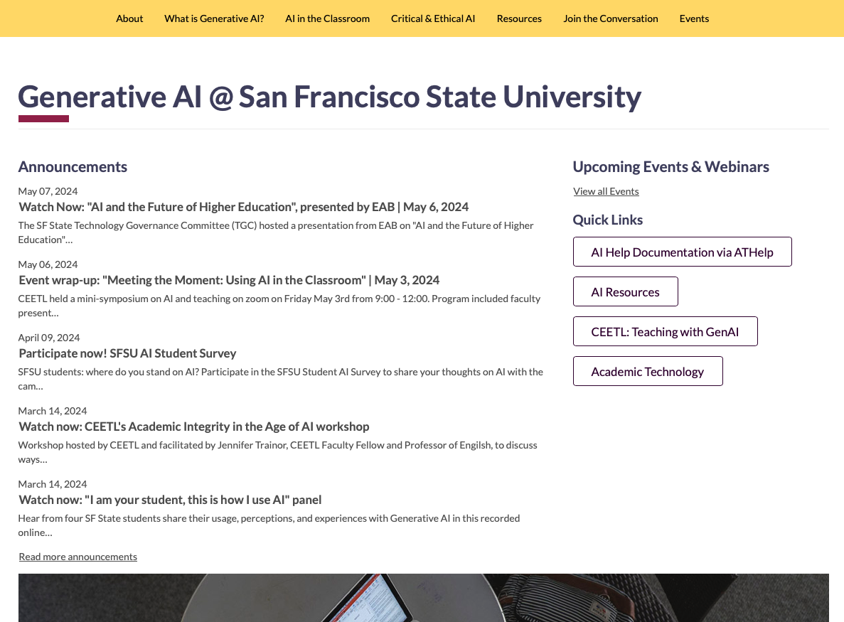The width and height of the screenshot is (844, 622).
Task: Navigate to Events in top menu
Action: (x=694, y=18)
